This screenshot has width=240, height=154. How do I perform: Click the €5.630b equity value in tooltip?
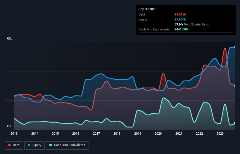click(180, 19)
